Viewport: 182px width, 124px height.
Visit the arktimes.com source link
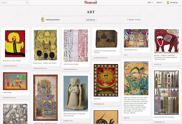point(68,121)
